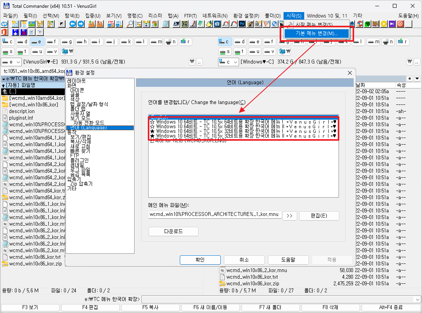Open the 도움말(H) menu
Screen dimensions: 422x313
pos(408,16)
